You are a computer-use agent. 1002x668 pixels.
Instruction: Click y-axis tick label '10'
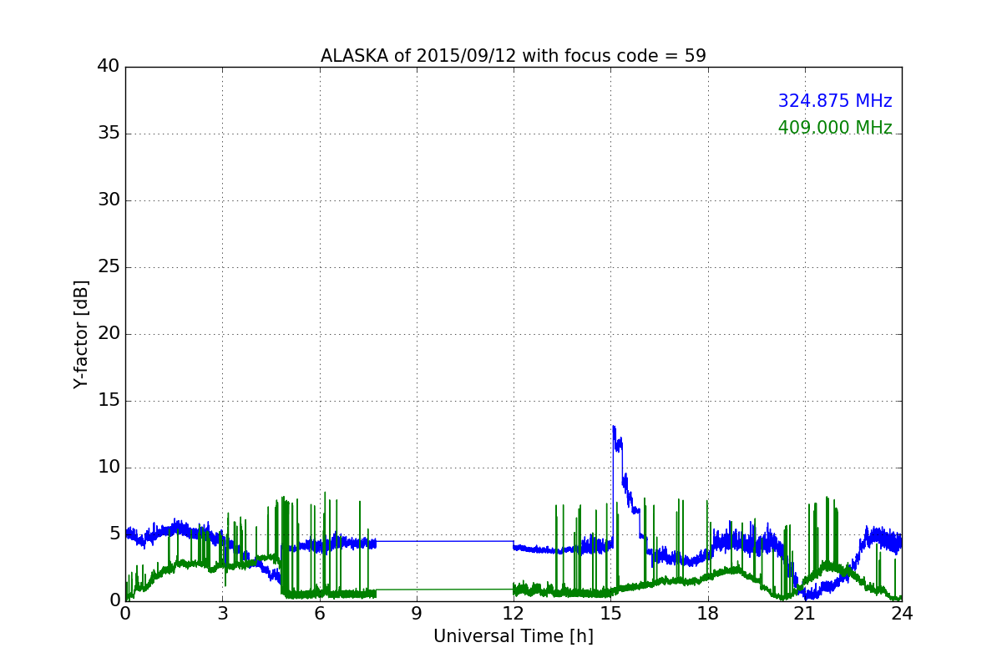109,468
